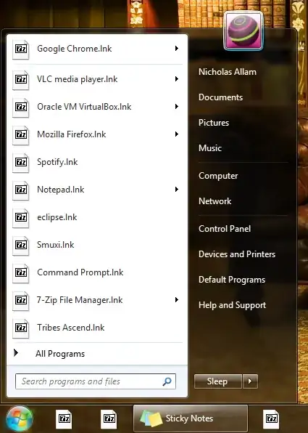
Task: Click Command Prompt.lnk text
Action: tap(80, 272)
